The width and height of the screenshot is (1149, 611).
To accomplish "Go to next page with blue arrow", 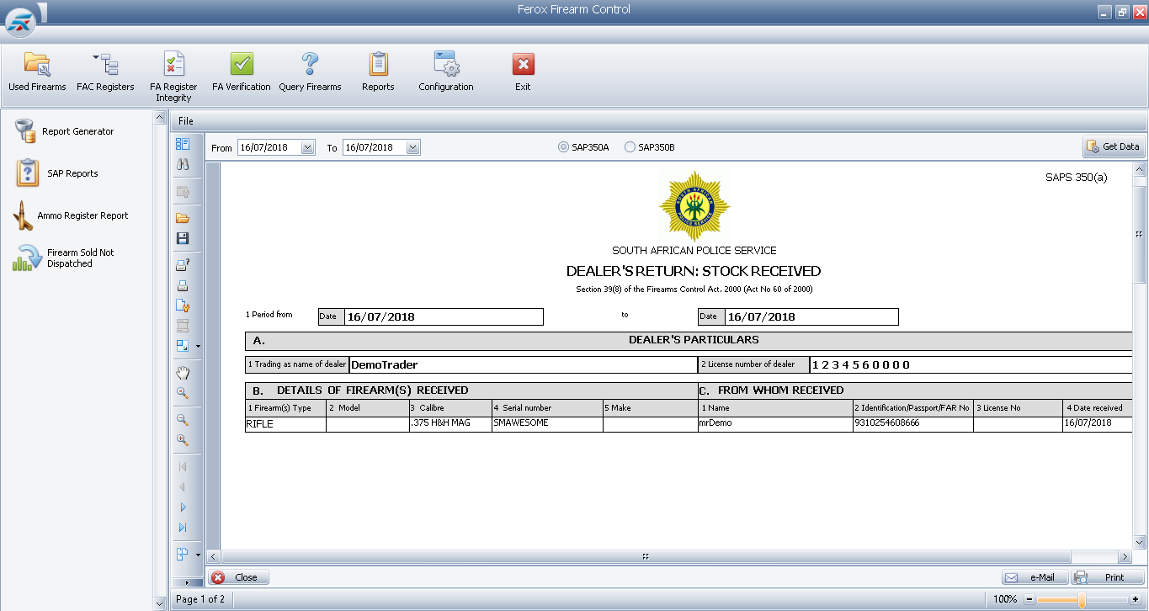I will pyautogui.click(x=183, y=507).
